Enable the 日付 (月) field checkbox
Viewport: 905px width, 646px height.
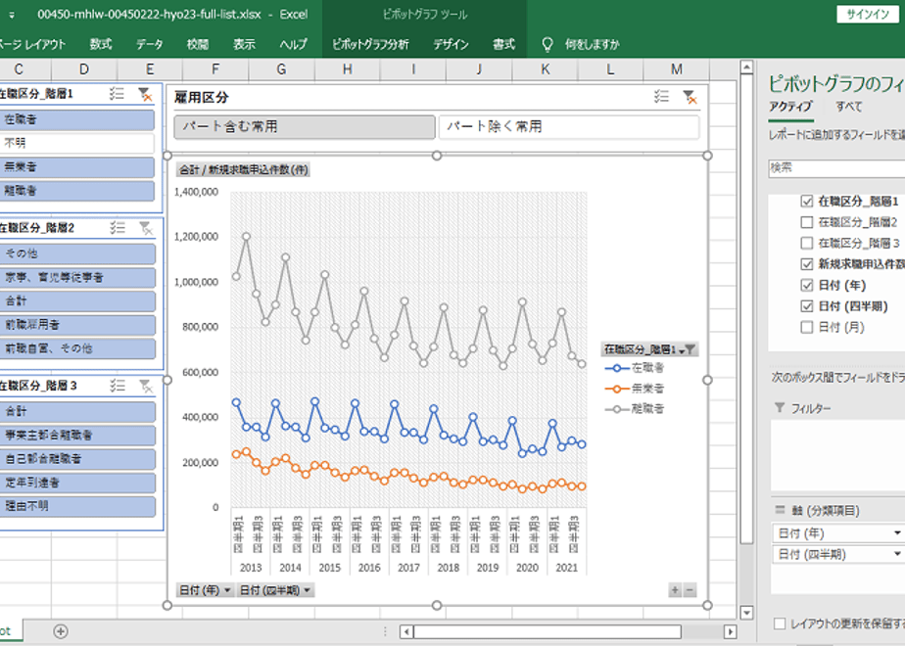tap(807, 327)
